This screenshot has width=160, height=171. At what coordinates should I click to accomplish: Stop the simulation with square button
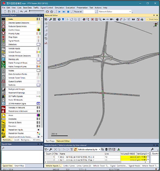[x=68, y=12]
